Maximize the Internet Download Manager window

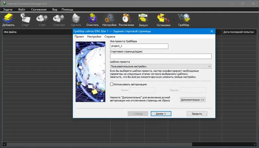pos(242,4)
